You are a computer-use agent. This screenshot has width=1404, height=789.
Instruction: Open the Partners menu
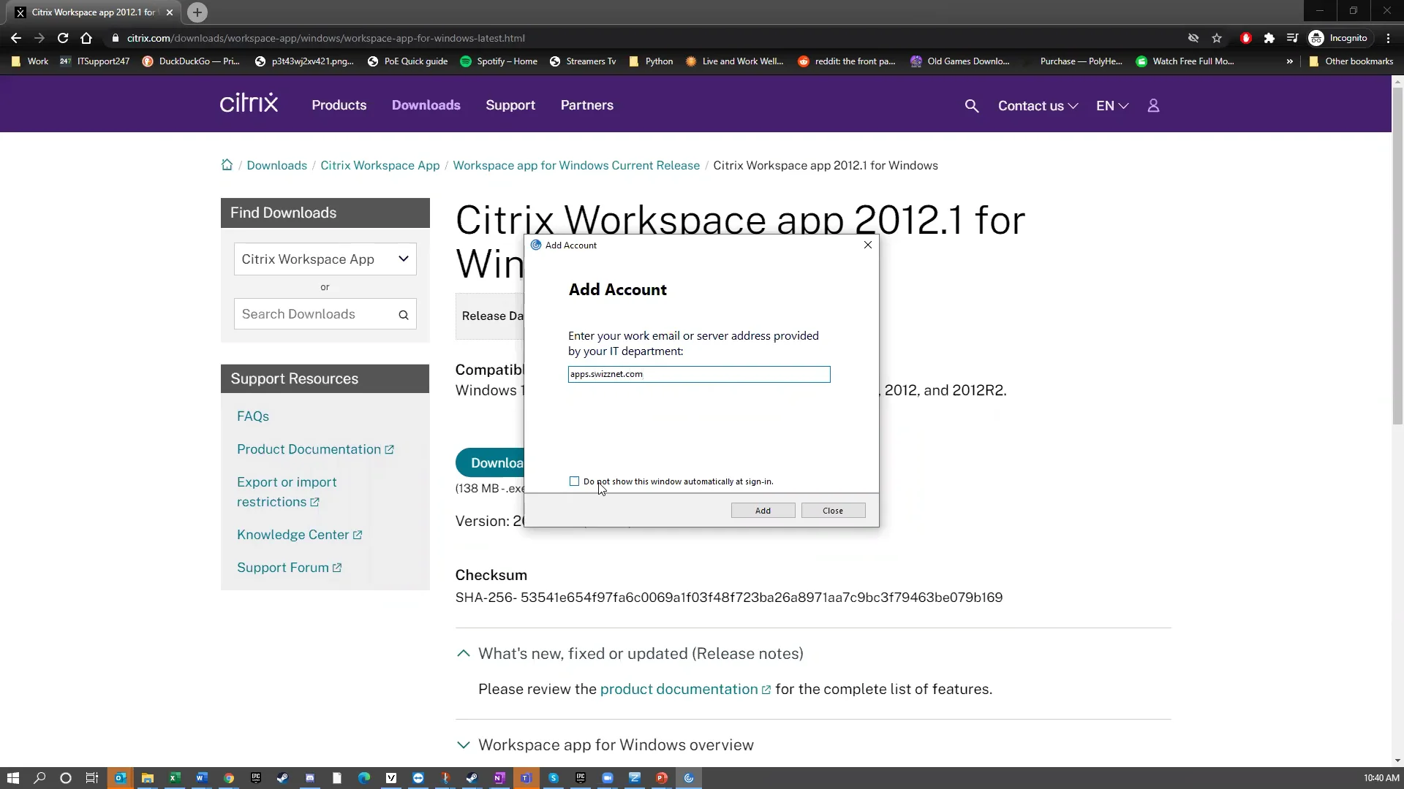point(586,105)
